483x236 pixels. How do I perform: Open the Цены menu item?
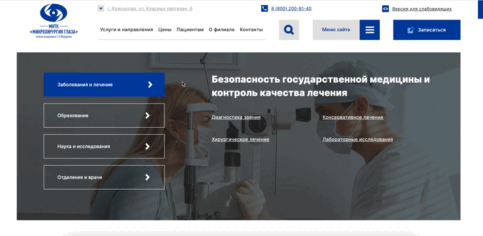164,29
